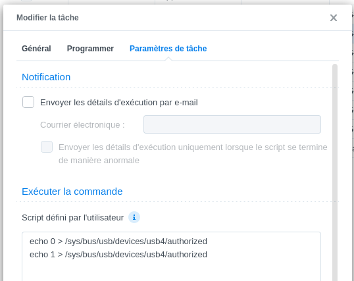Screen dimensions: 354x281
Task: Click the 'de manière anormale' option text
Action: click(x=99, y=161)
